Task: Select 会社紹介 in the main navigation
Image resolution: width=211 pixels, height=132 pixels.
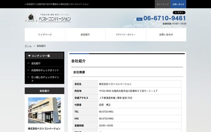Action: point(85,34)
